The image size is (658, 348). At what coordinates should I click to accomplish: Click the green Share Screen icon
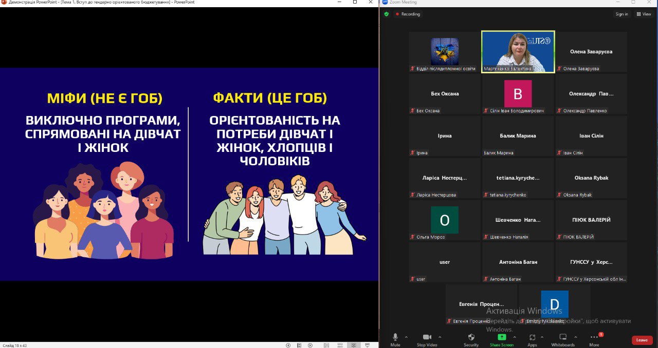502,337
